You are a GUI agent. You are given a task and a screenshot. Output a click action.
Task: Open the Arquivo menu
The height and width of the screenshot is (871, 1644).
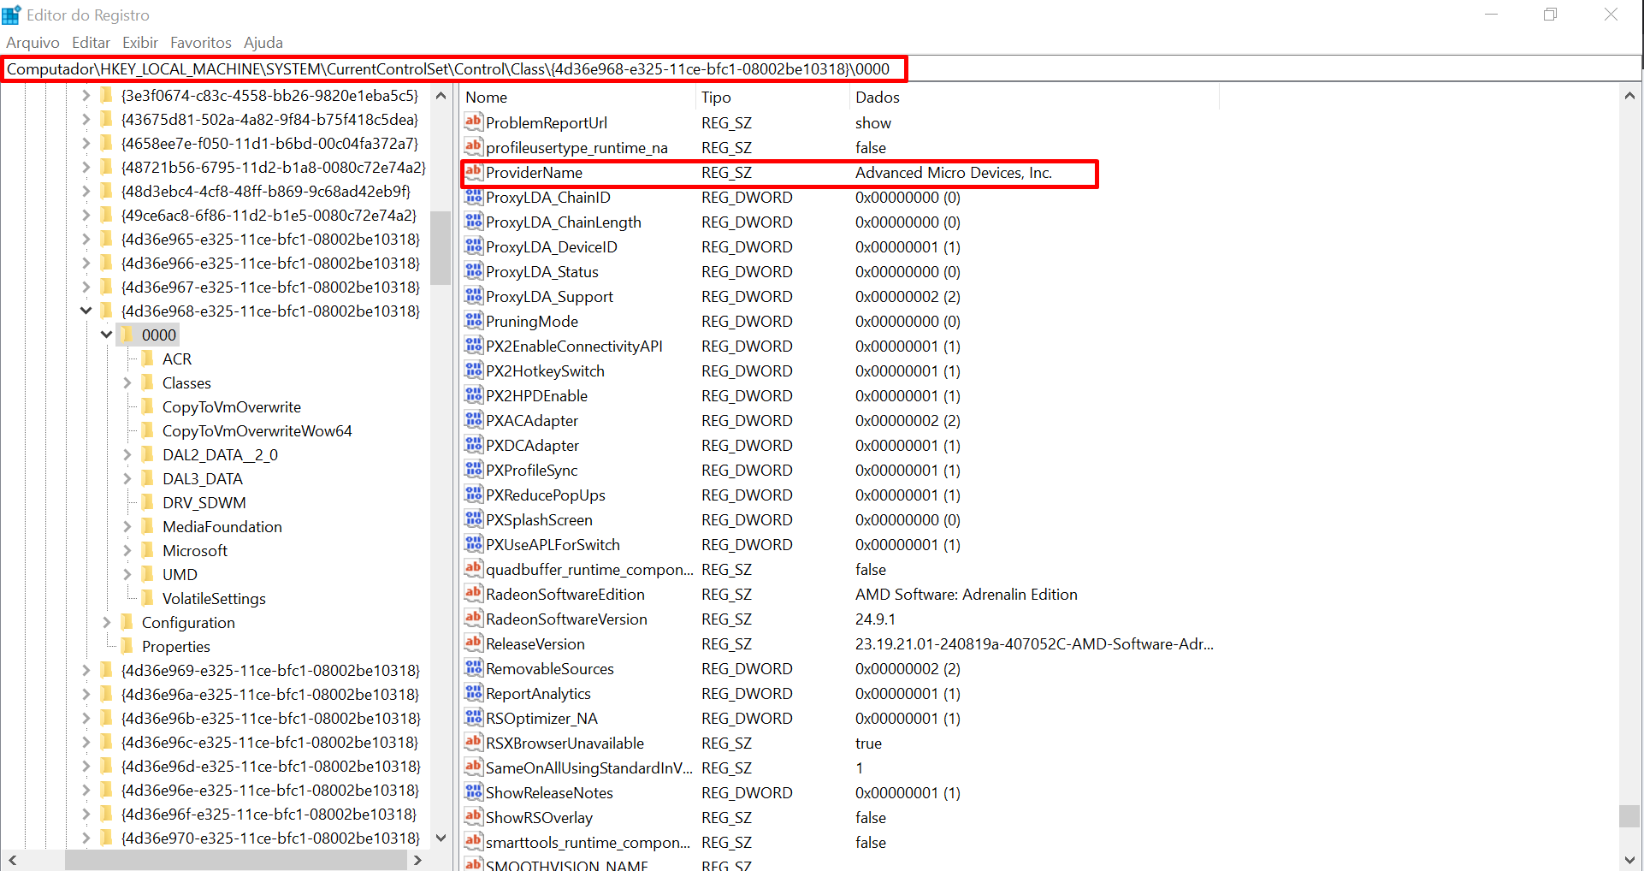pos(33,43)
